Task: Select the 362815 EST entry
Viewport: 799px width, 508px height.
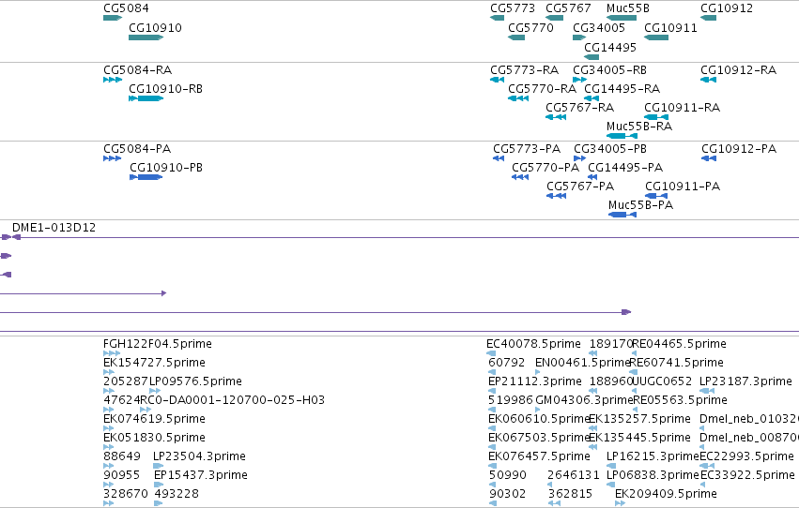Action: tap(554, 503)
